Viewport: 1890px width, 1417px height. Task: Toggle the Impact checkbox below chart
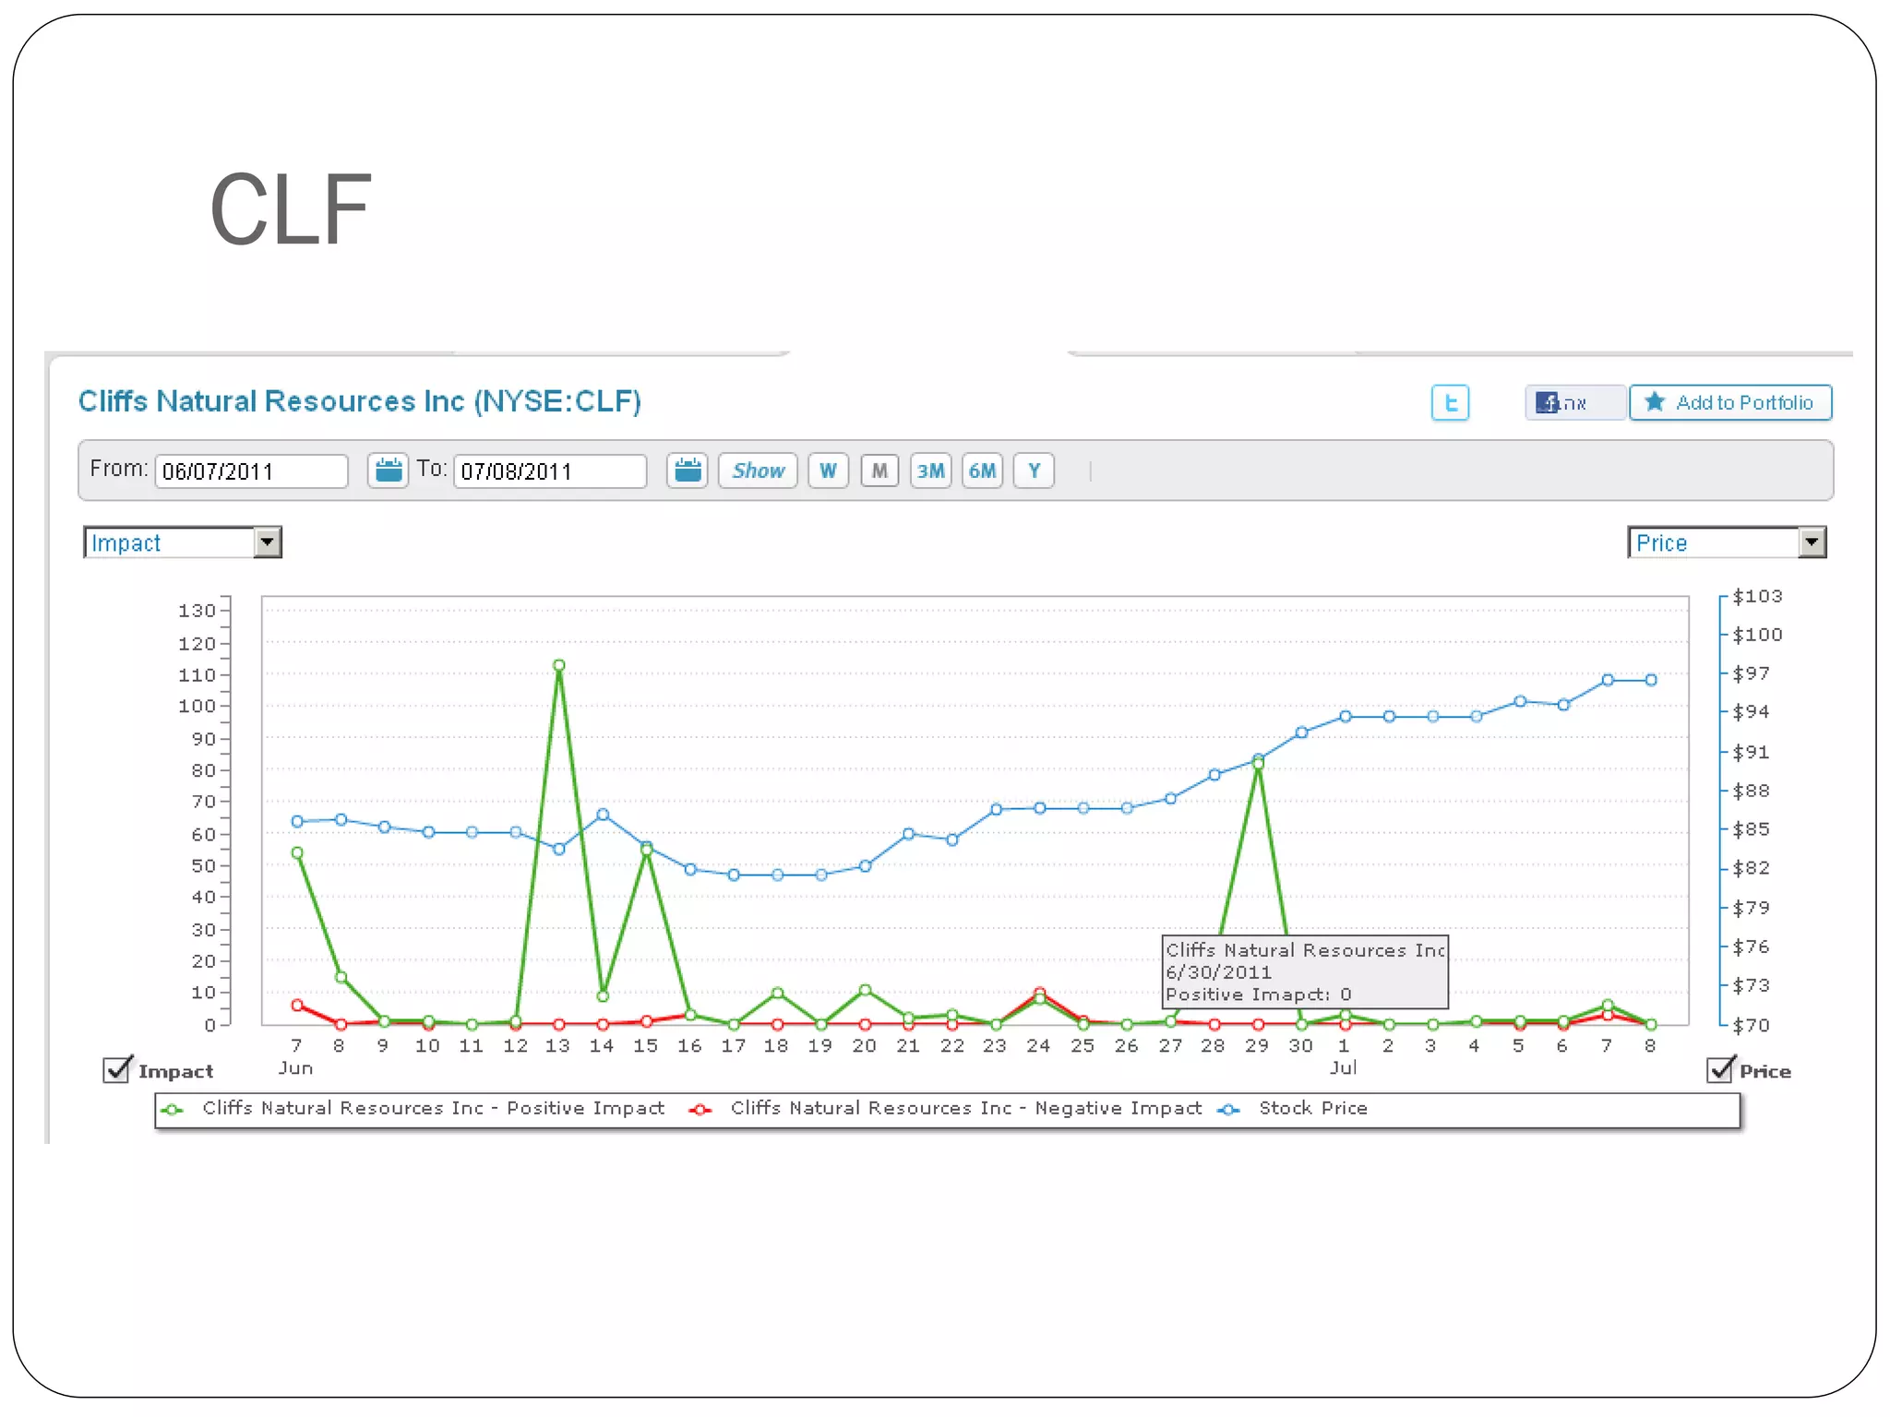point(117,1069)
